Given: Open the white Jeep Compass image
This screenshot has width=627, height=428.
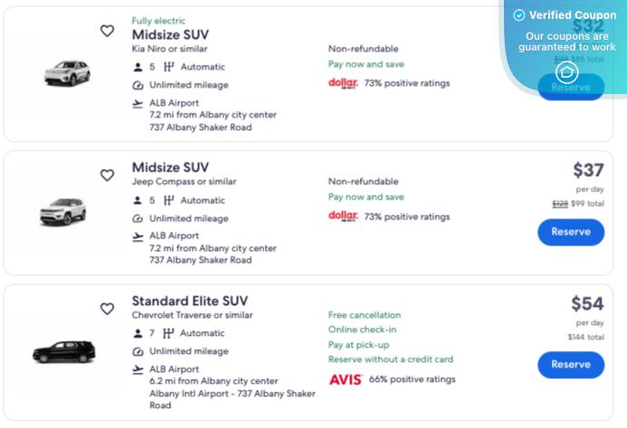Looking at the screenshot, I should pos(62,211).
